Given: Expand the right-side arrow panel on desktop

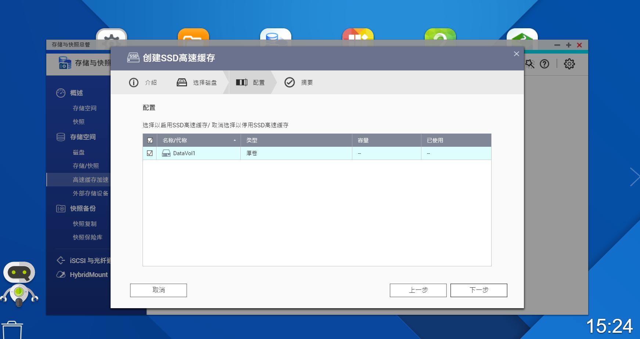Looking at the screenshot, I should [x=634, y=177].
